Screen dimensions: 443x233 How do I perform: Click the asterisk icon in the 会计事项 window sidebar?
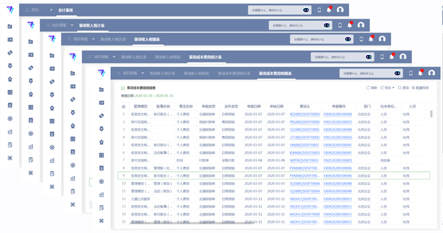click(10, 158)
